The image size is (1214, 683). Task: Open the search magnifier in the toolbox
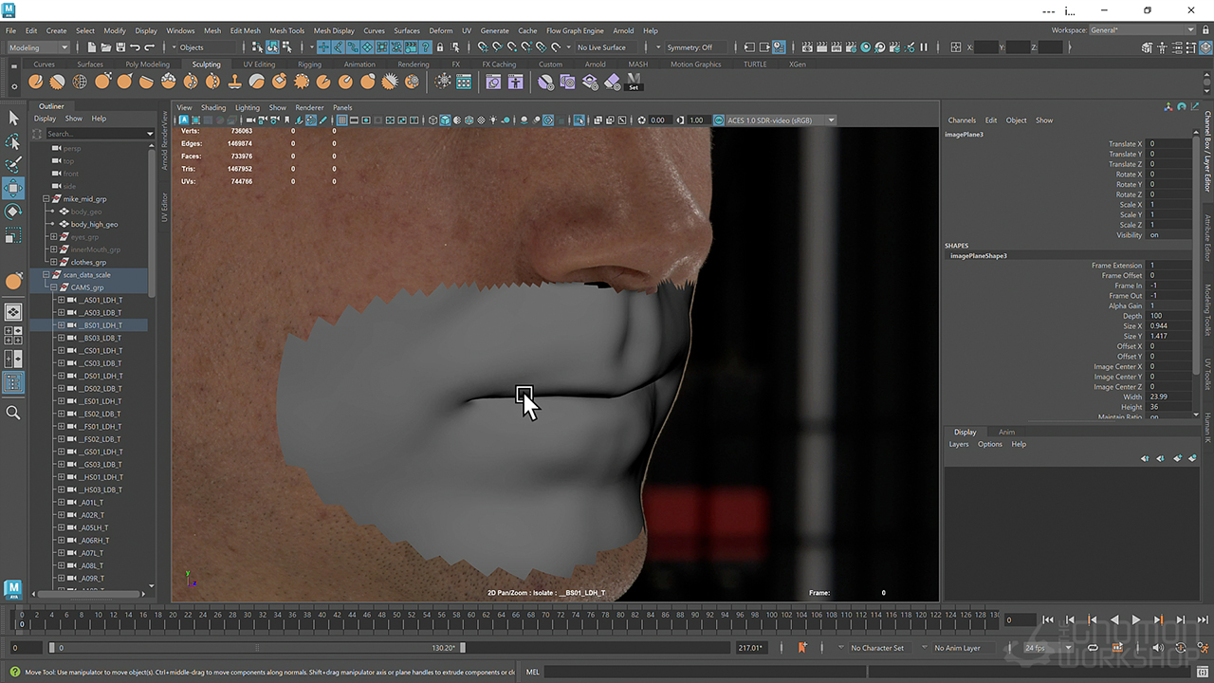click(x=13, y=413)
